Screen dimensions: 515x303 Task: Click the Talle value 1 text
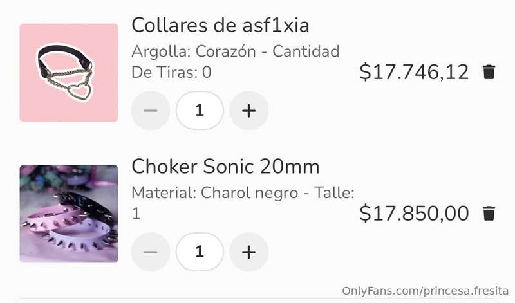coord(136,214)
